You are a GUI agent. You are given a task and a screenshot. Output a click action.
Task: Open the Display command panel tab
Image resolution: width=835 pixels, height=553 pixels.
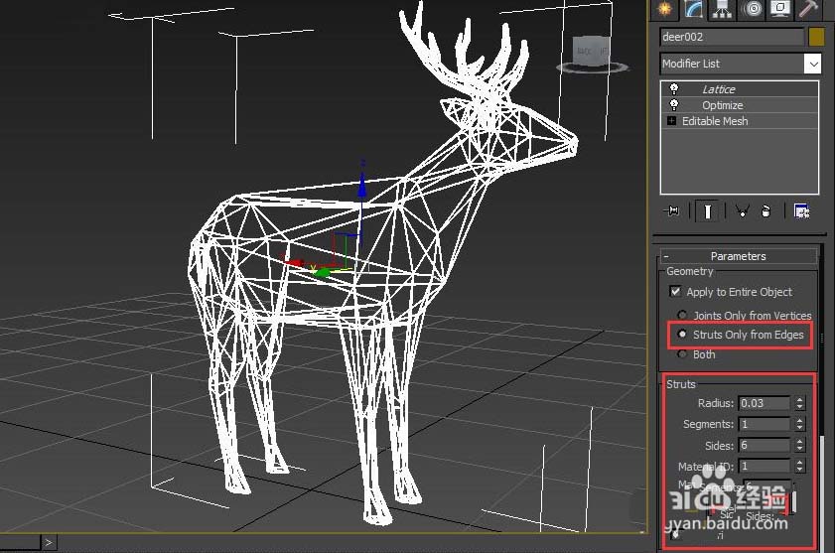click(x=780, y=9)
